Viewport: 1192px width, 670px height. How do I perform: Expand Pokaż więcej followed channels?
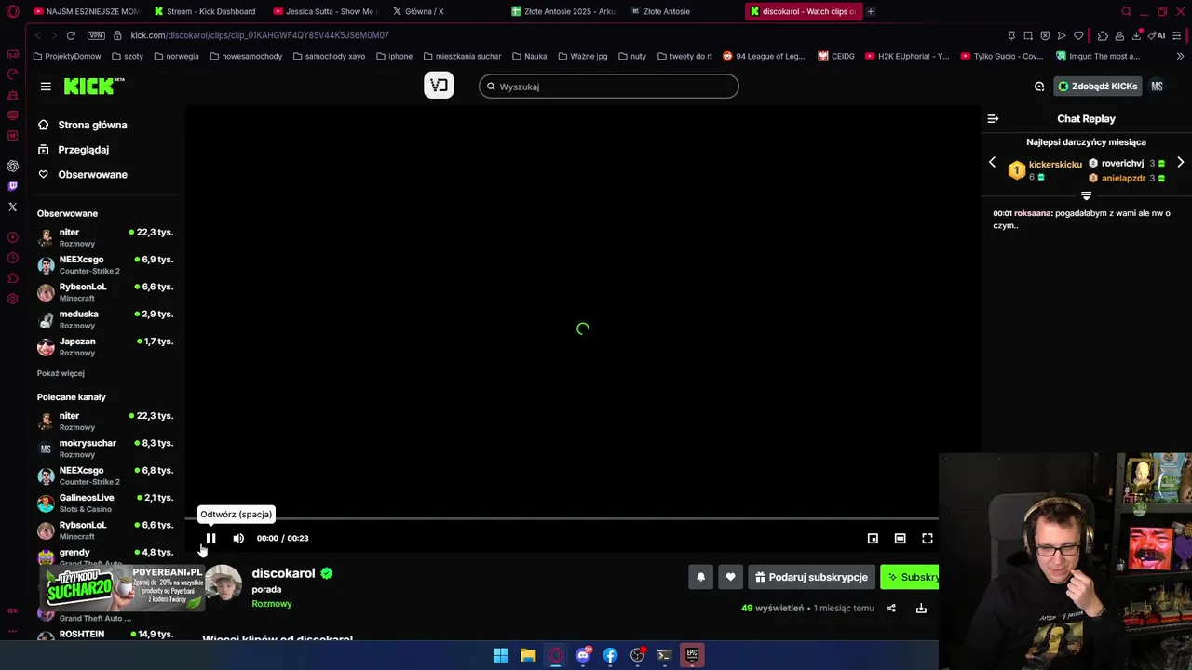point(61,373)
